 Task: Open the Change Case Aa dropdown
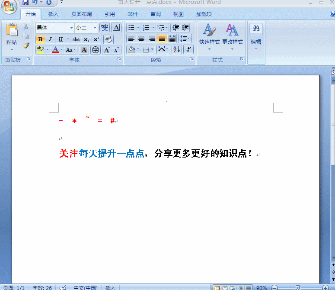[71, 50]
